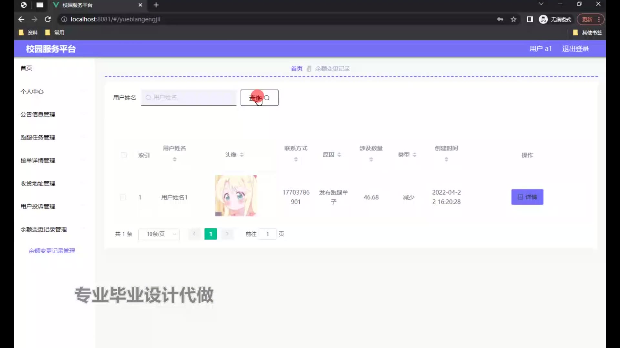Open the browser side panel icon

coord(530,19)
